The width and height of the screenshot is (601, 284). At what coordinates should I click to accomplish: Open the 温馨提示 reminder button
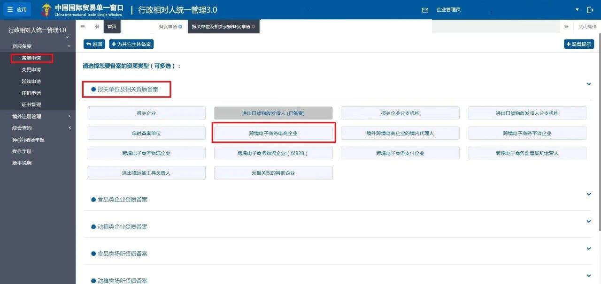coord(578,44)
